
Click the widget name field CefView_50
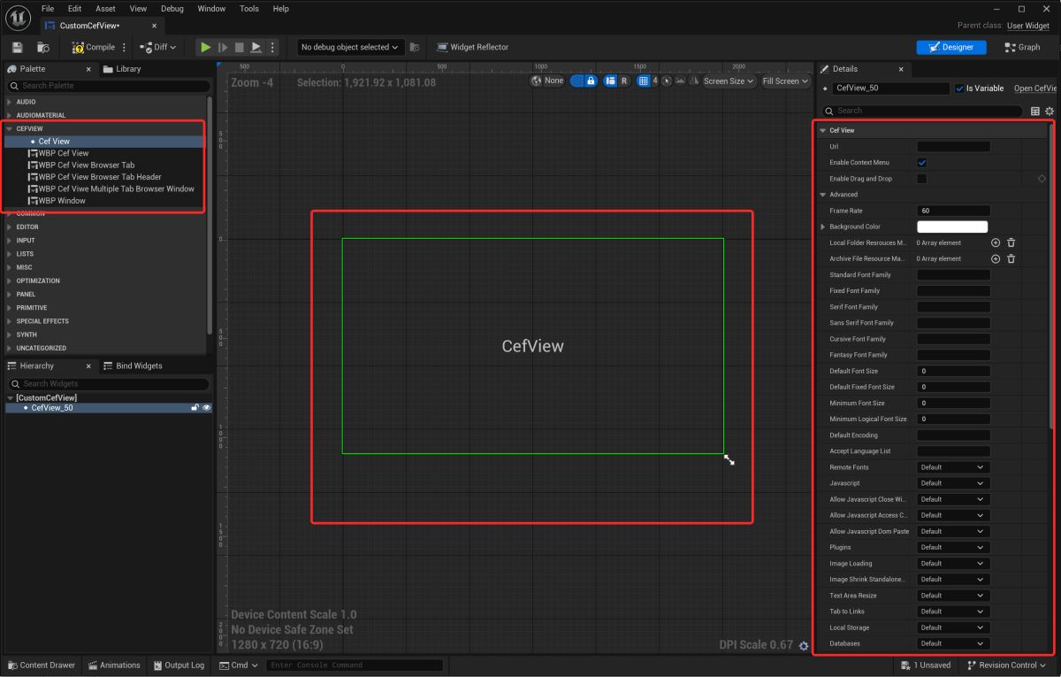click(x=891, y=88)
